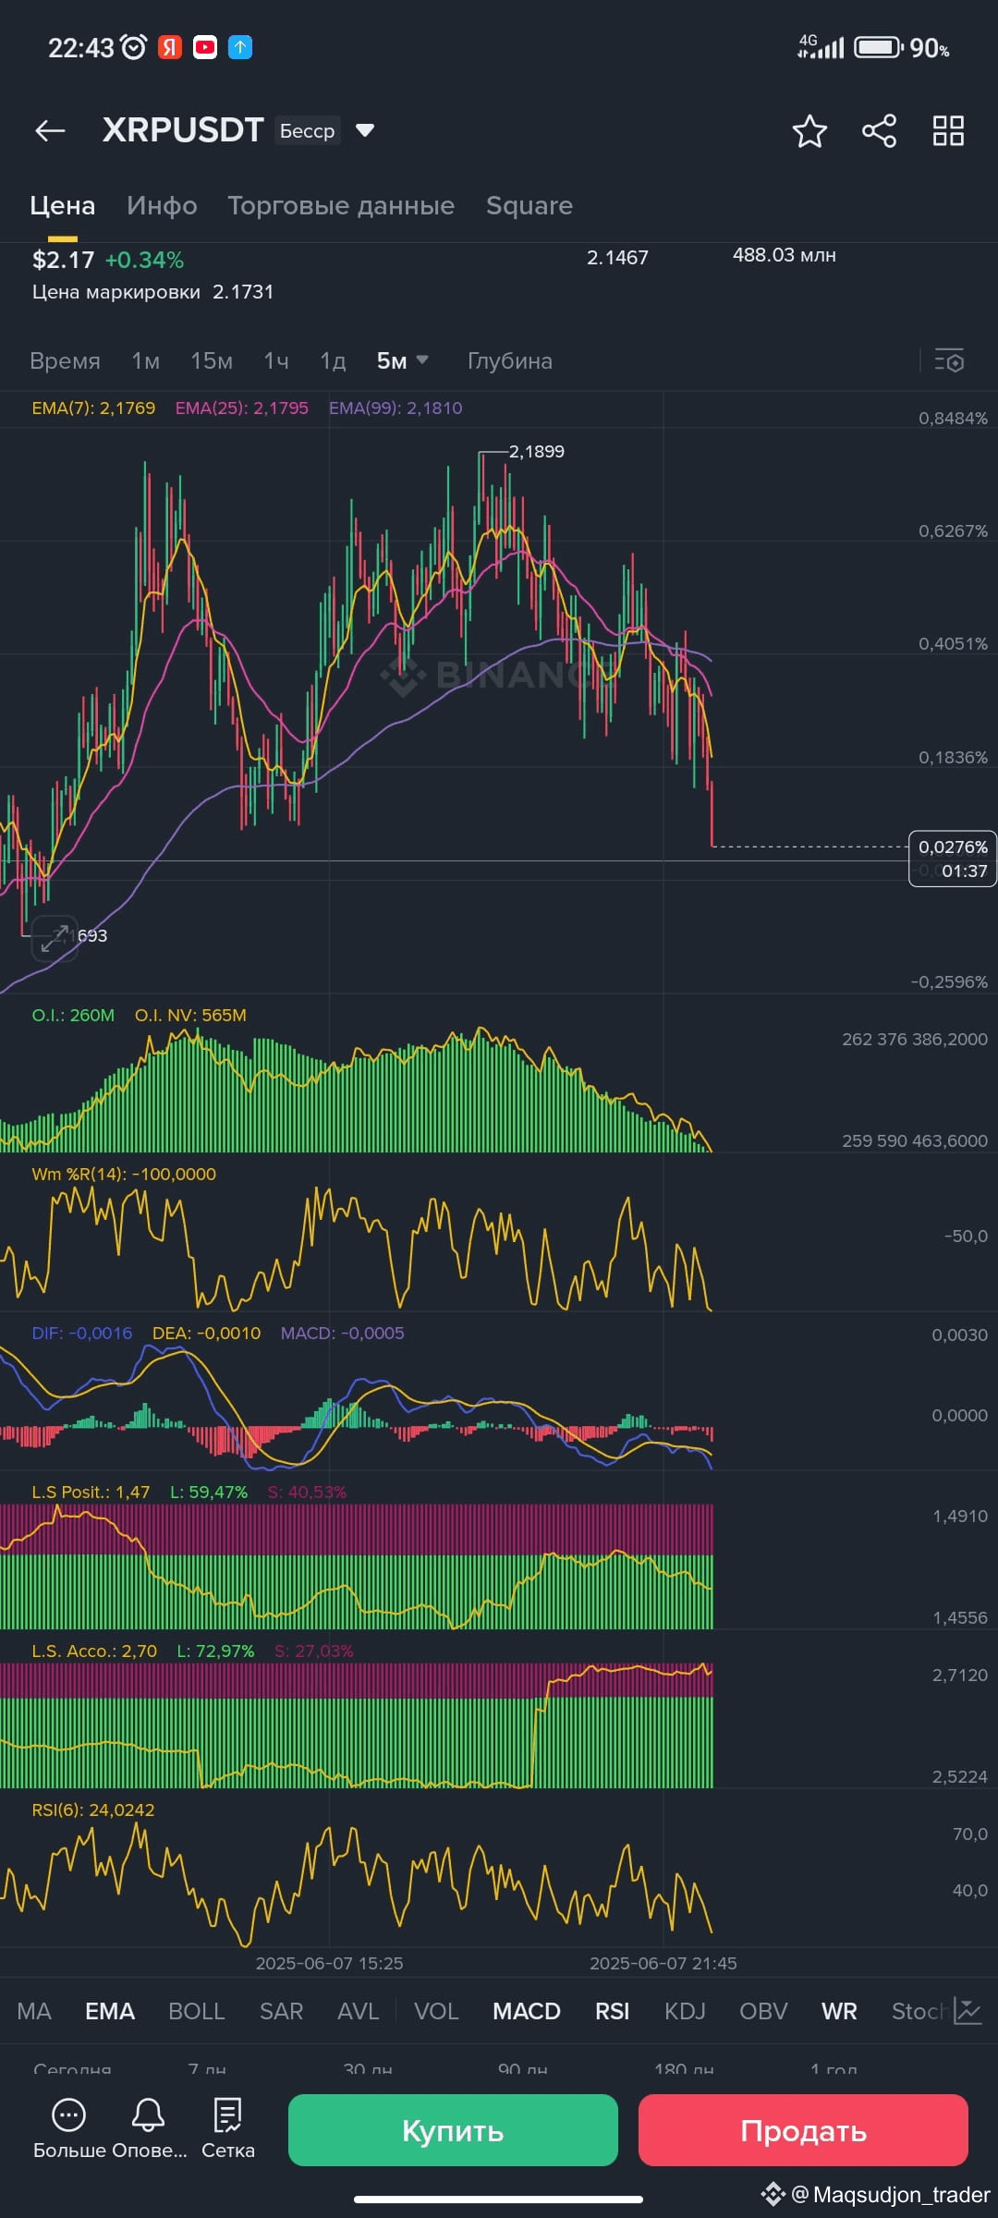Screen dimensions: 998x2218
Task: Open chart settings icon beside Глубина
Action: coord(949,361)
